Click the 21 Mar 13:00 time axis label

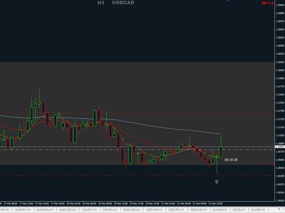[215, 203]
